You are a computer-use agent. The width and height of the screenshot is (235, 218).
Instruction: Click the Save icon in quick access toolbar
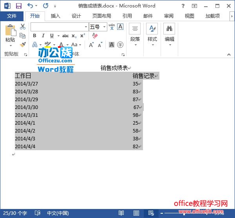[19, 6]
